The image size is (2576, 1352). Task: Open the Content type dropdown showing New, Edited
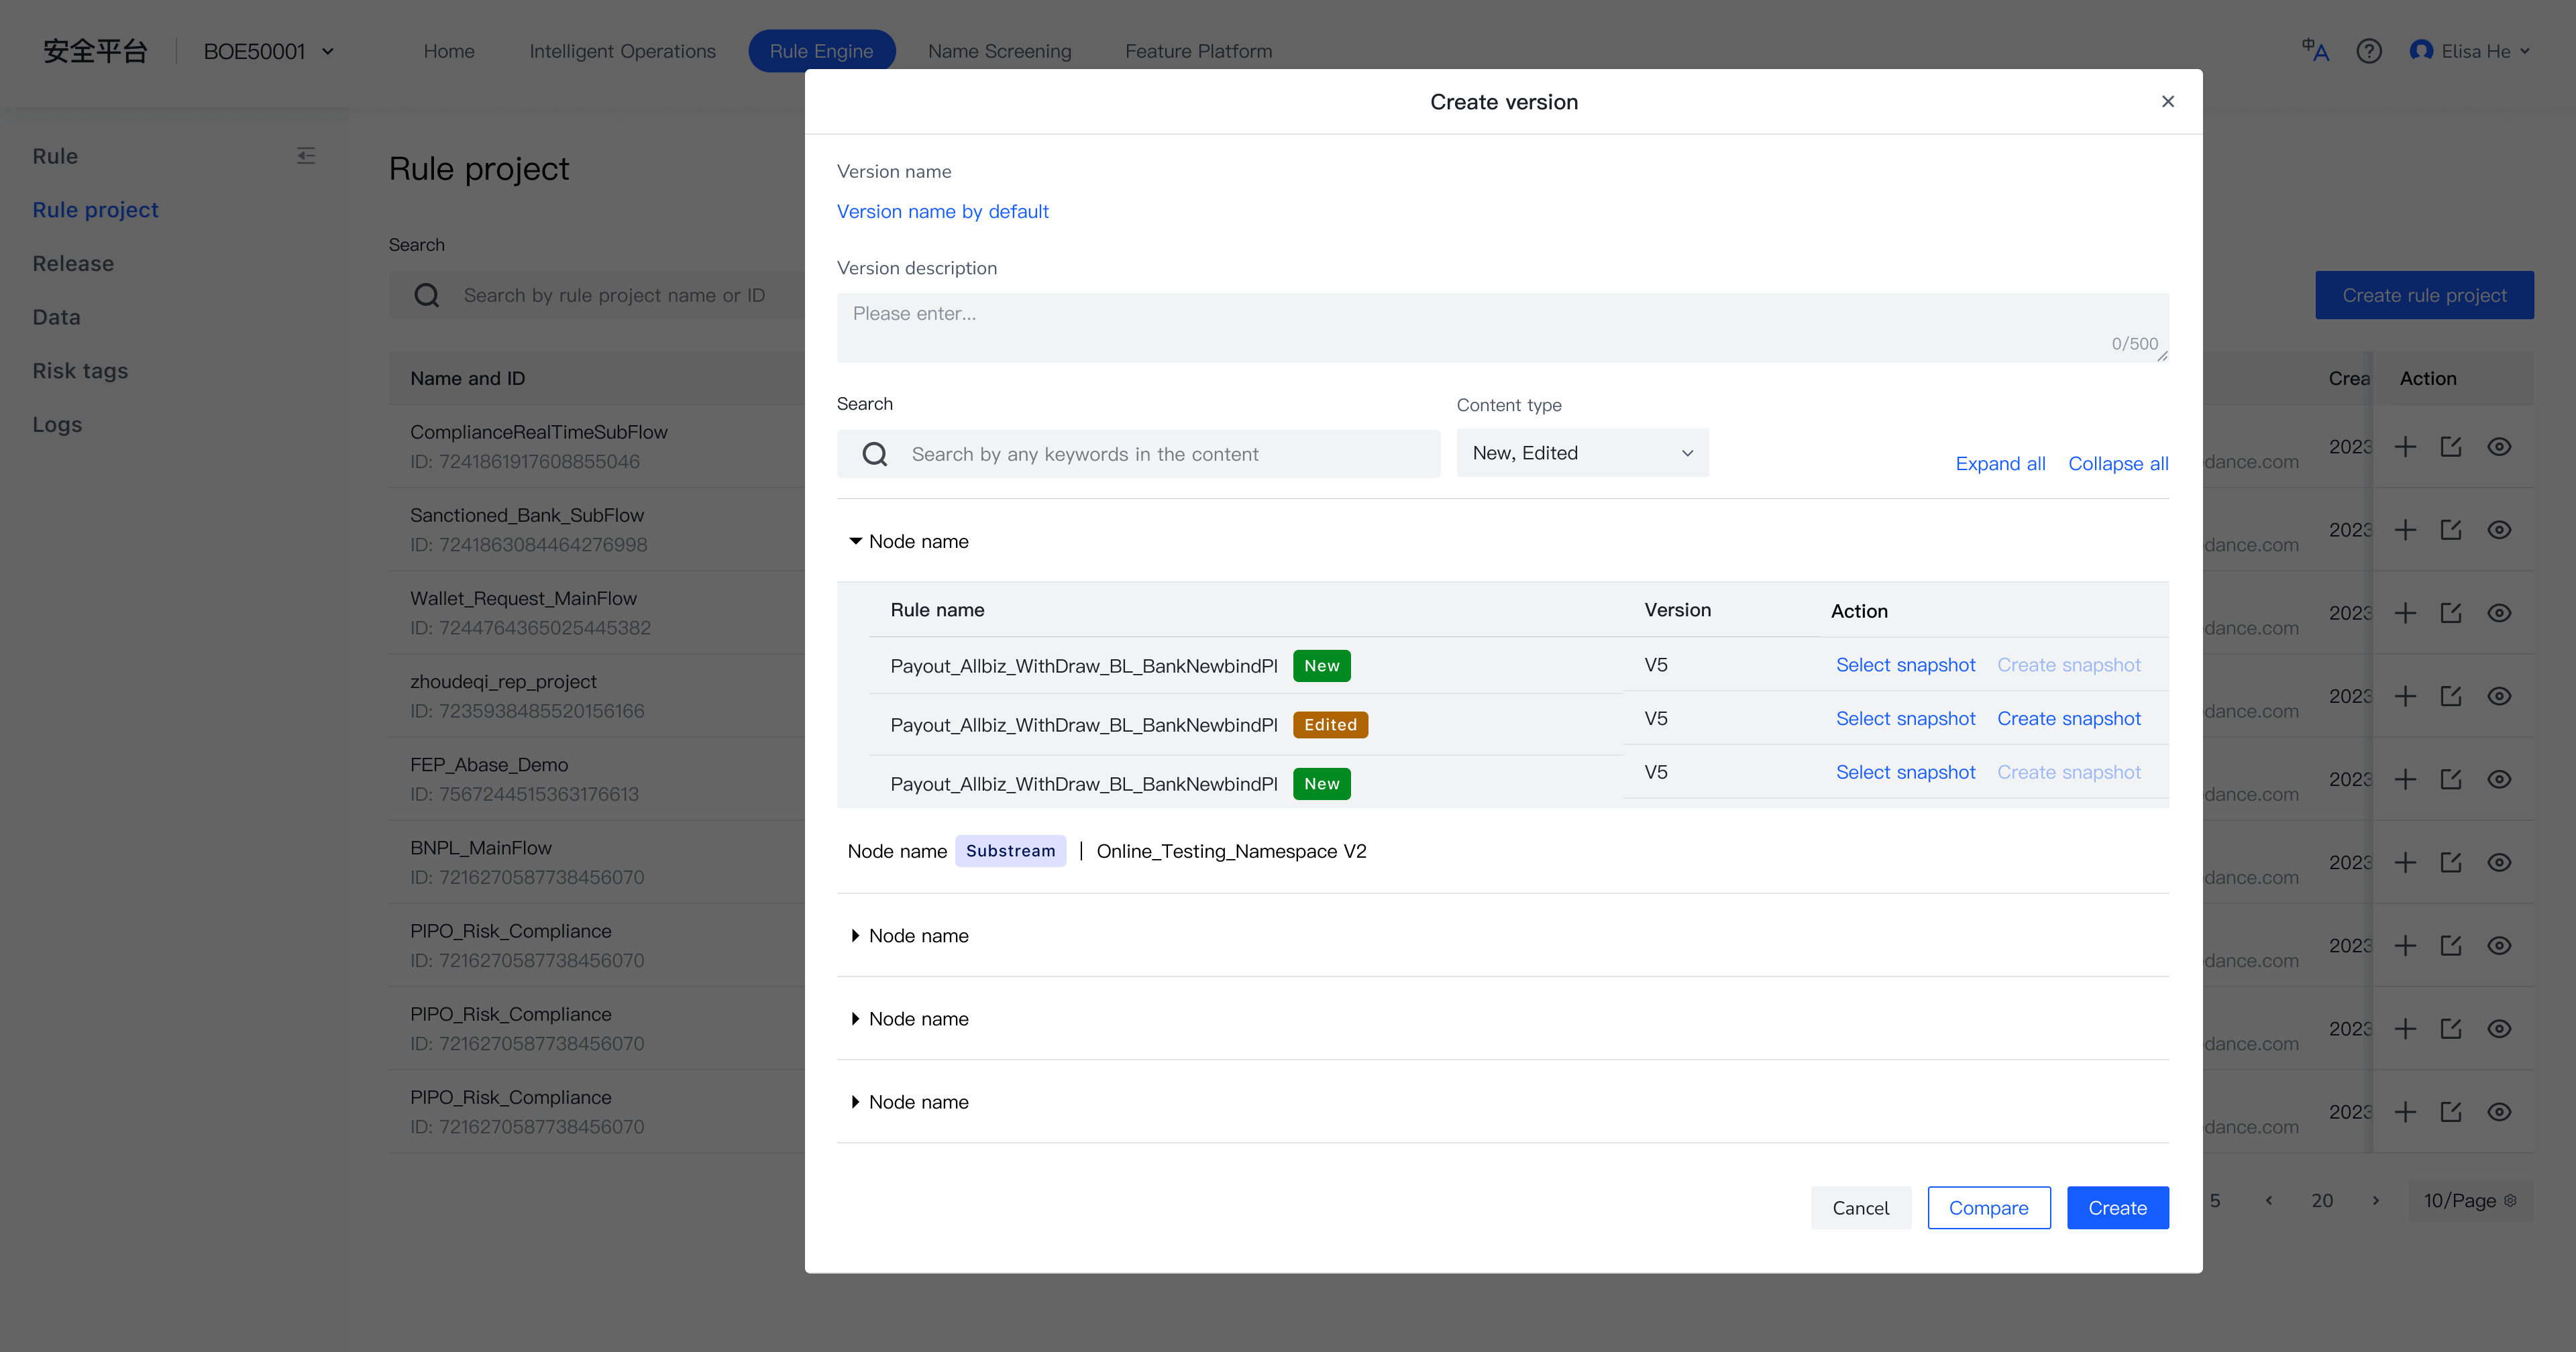tap(1582, 453)
